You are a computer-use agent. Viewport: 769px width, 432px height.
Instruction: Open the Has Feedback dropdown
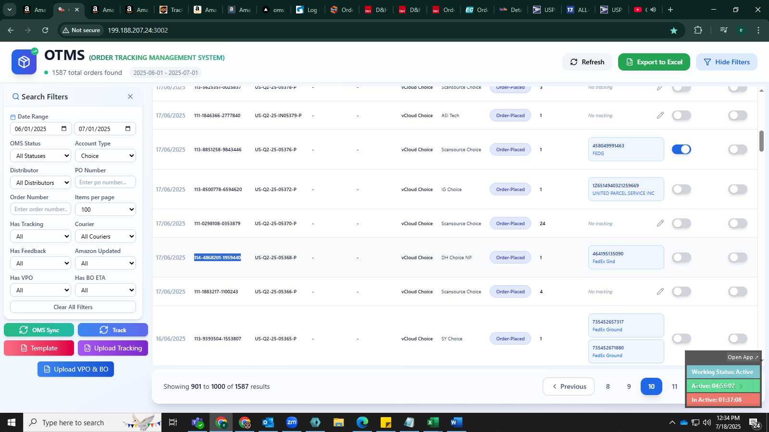pos(40,263)
